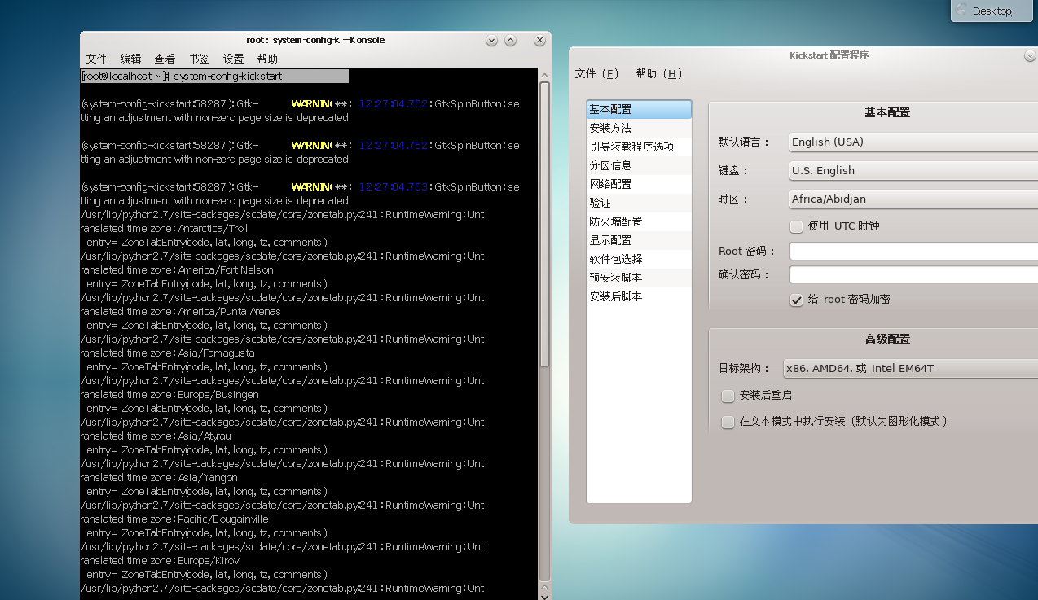Click the Konsole vertical scrollbar handle
This screenshot has height=600, width=1038.
[x=544, y=224]
